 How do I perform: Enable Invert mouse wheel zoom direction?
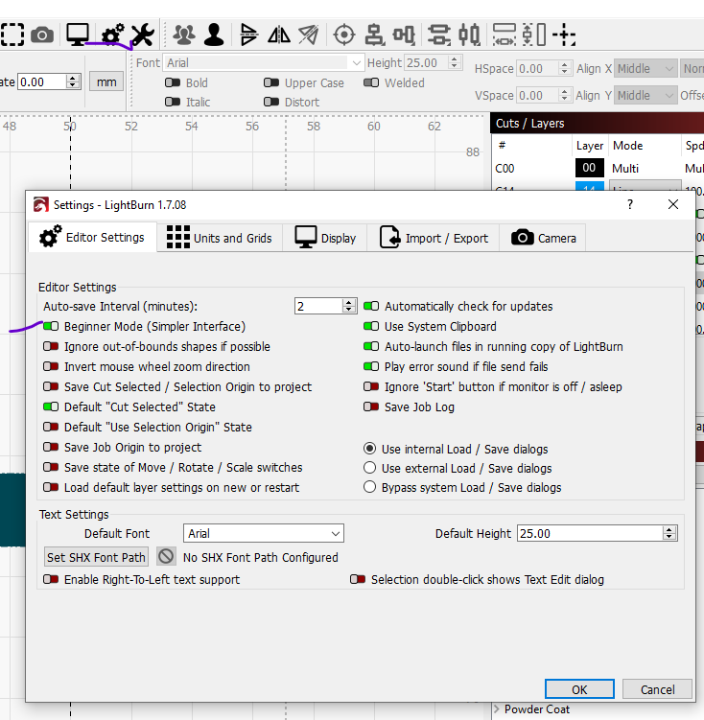pyautogui.click(x=51, y=367)
